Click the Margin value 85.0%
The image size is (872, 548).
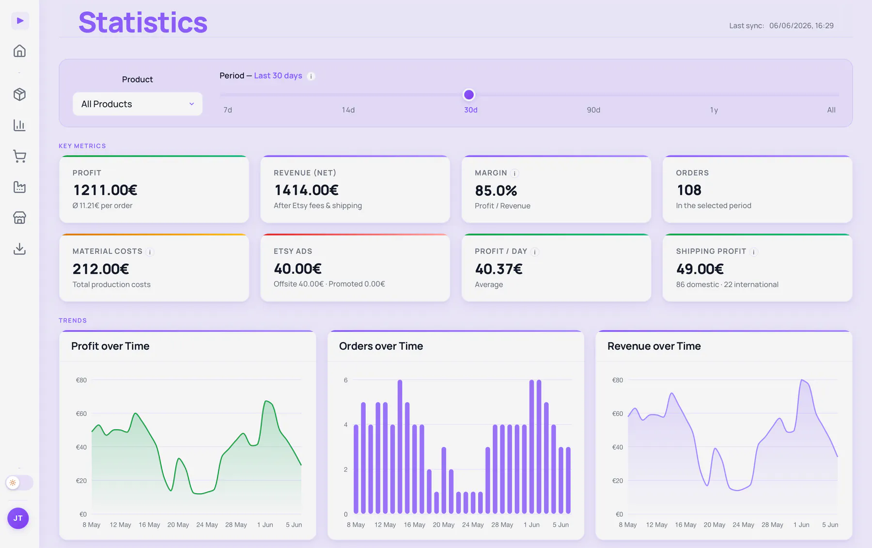496,190
